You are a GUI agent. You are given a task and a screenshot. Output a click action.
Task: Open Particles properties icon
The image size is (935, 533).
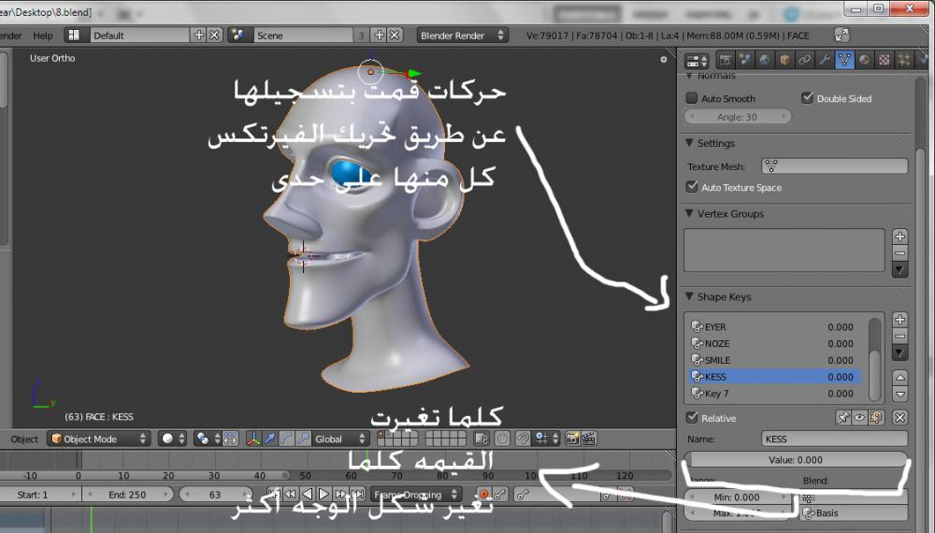click(904, 60)
